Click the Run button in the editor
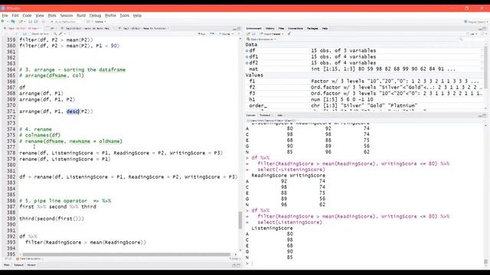The height and width of the screenshot is (275, 490). click(x=202, y=34)
